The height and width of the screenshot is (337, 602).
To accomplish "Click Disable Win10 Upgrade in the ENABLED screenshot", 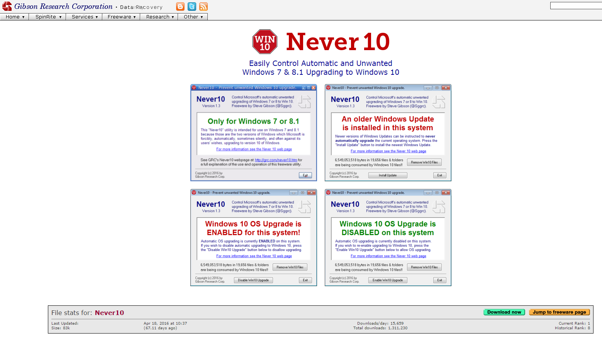I will pyautogui.click(x=253, y=280).
